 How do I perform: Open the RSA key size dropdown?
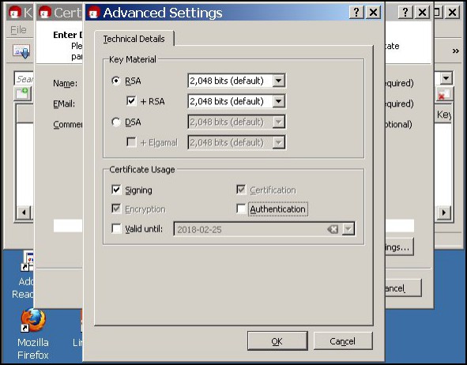278,81
